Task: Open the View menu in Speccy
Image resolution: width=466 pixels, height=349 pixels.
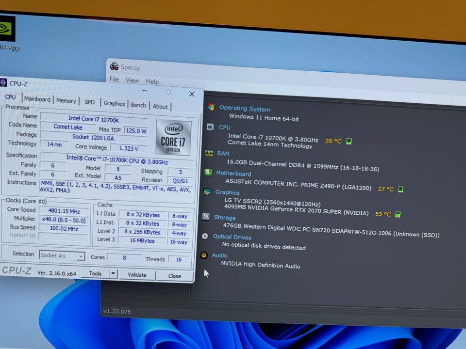Action: click(x=132, y=80)
